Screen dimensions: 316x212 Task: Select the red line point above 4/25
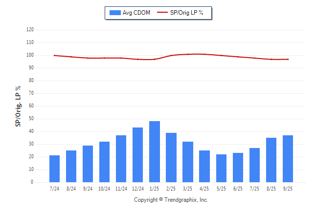(204, 54)
